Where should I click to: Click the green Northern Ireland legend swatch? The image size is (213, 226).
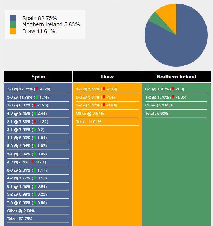pyautogui.click(x=13, y=24)
